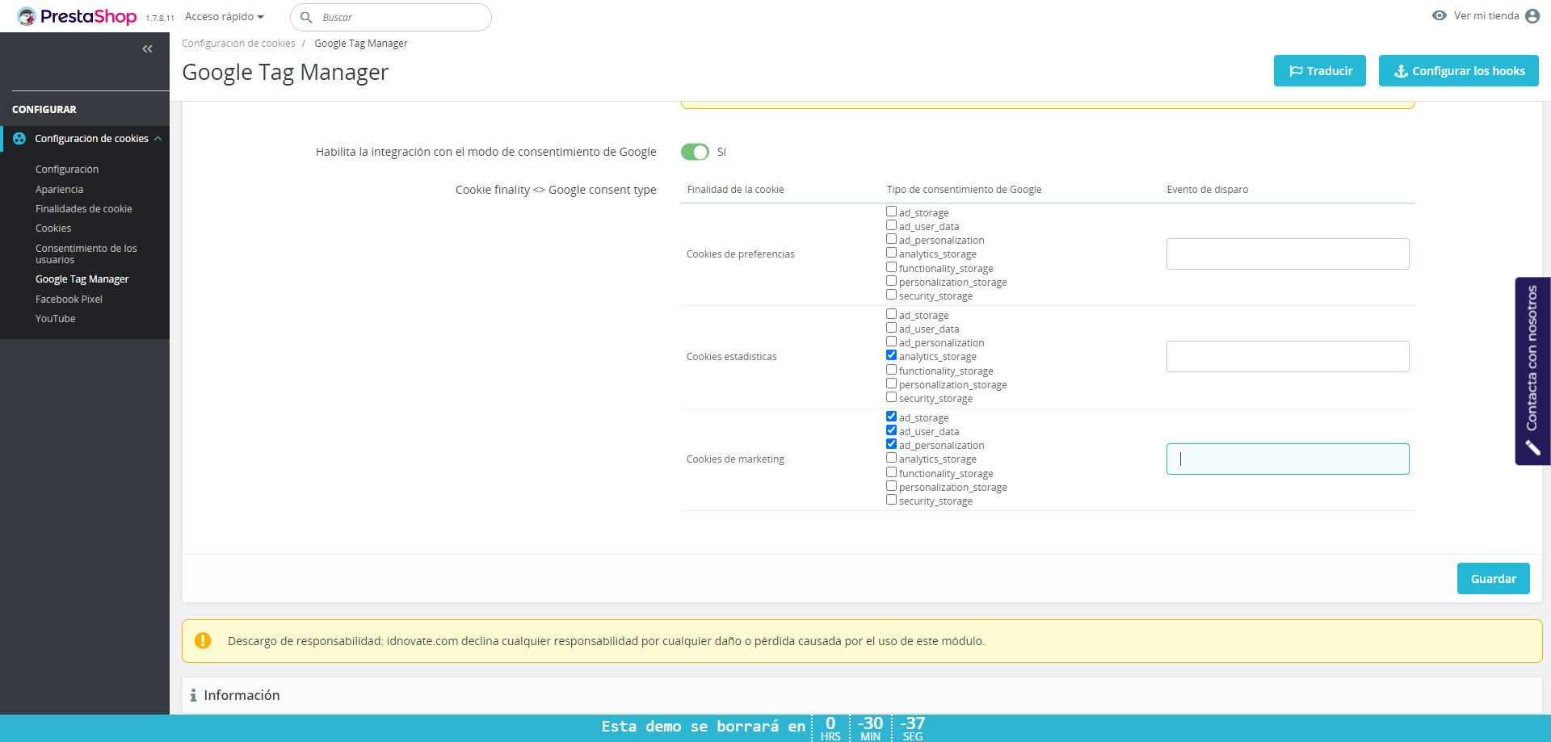
Task: Check security_storage for Cookies estadísticas
Action: pyautogui.click(x=891, y=397)
